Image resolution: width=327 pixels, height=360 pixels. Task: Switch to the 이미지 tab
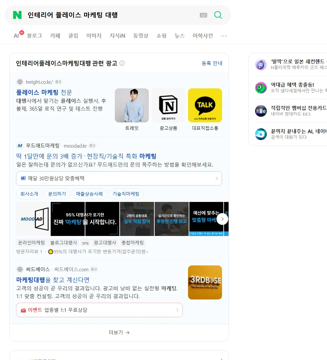[x=94, y=36]
